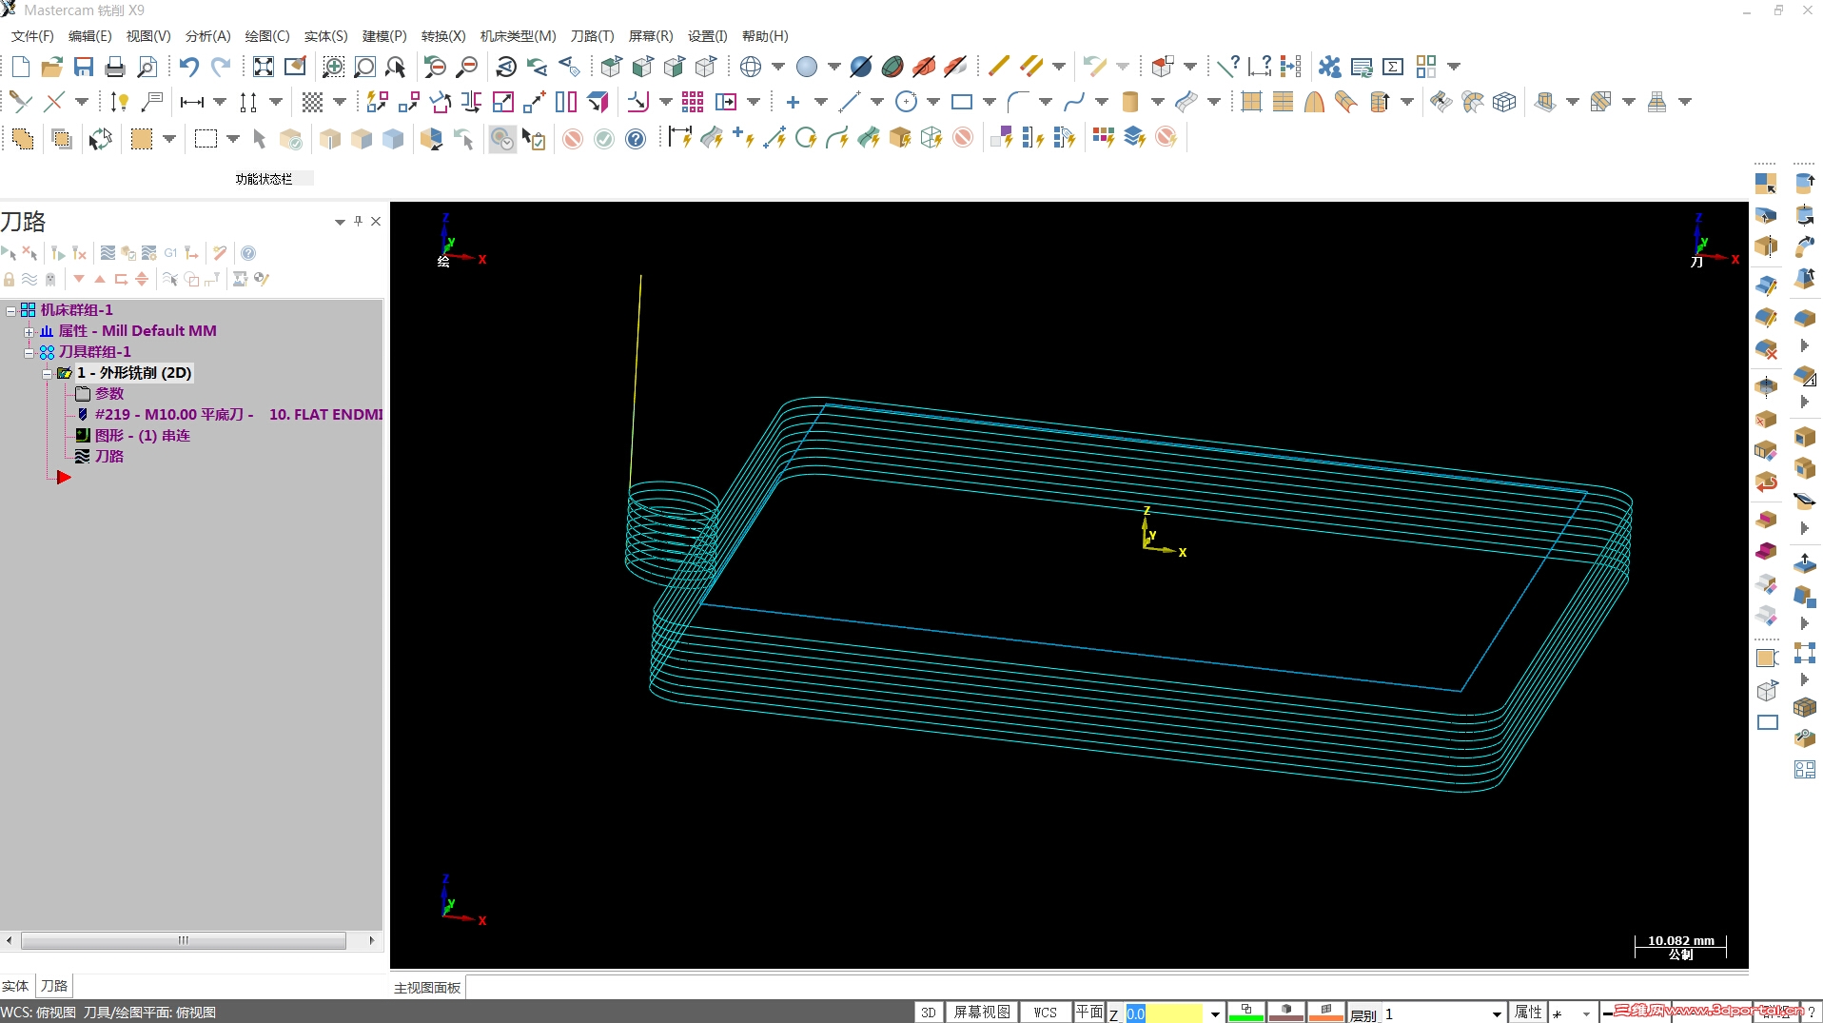Click the unzoom magnifier with red minus
This screenshot has height=1023, width=1823.
point(466,67)
